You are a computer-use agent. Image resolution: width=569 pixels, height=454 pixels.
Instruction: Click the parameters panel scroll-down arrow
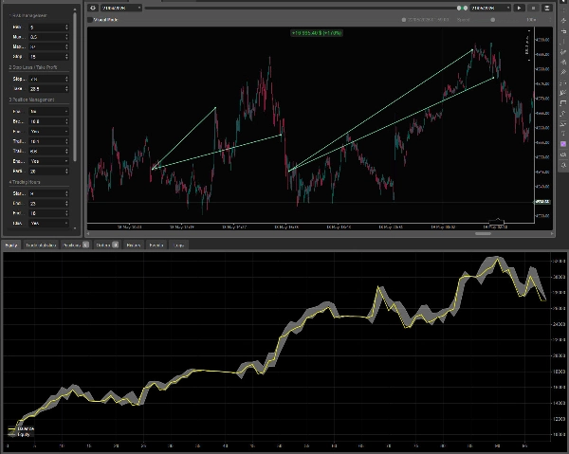pos(75,228)
